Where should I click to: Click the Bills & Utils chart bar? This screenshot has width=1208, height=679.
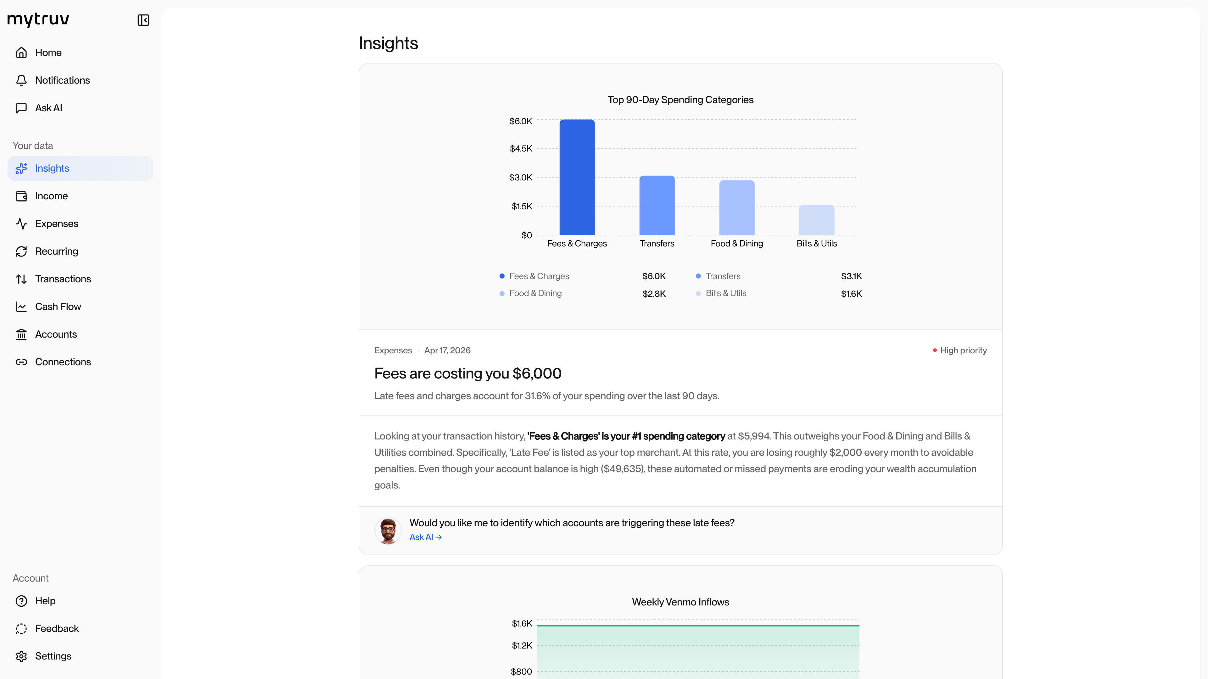[816, 220]
